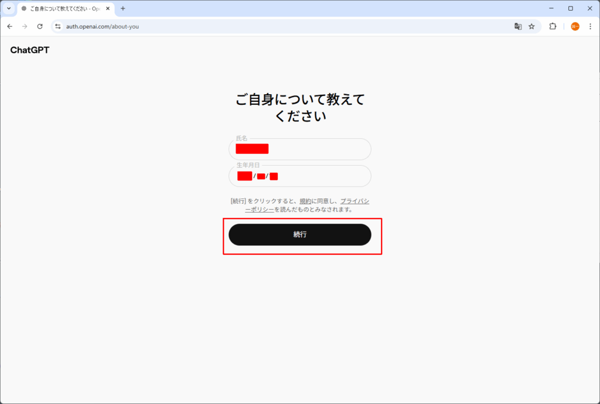Image resolution: width=600 pixels, height=404 pixels.
Task: Click the browser forward arrow
Action: pyautogui.click(x=25, y=26)
